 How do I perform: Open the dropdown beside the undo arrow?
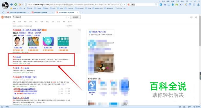[x=22, y=4]
